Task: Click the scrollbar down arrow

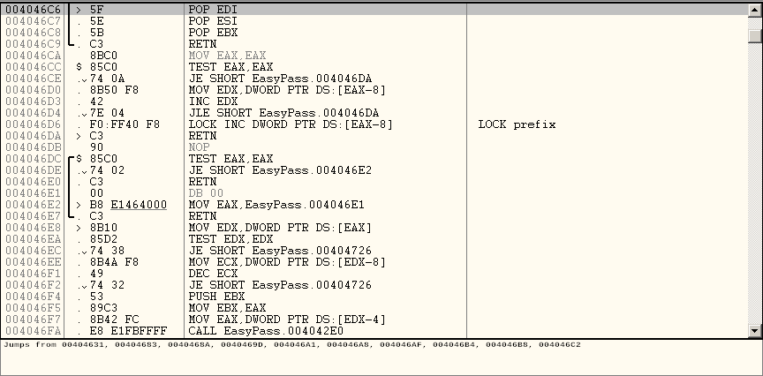Action: pyautogui.click(x=755, y=331)
